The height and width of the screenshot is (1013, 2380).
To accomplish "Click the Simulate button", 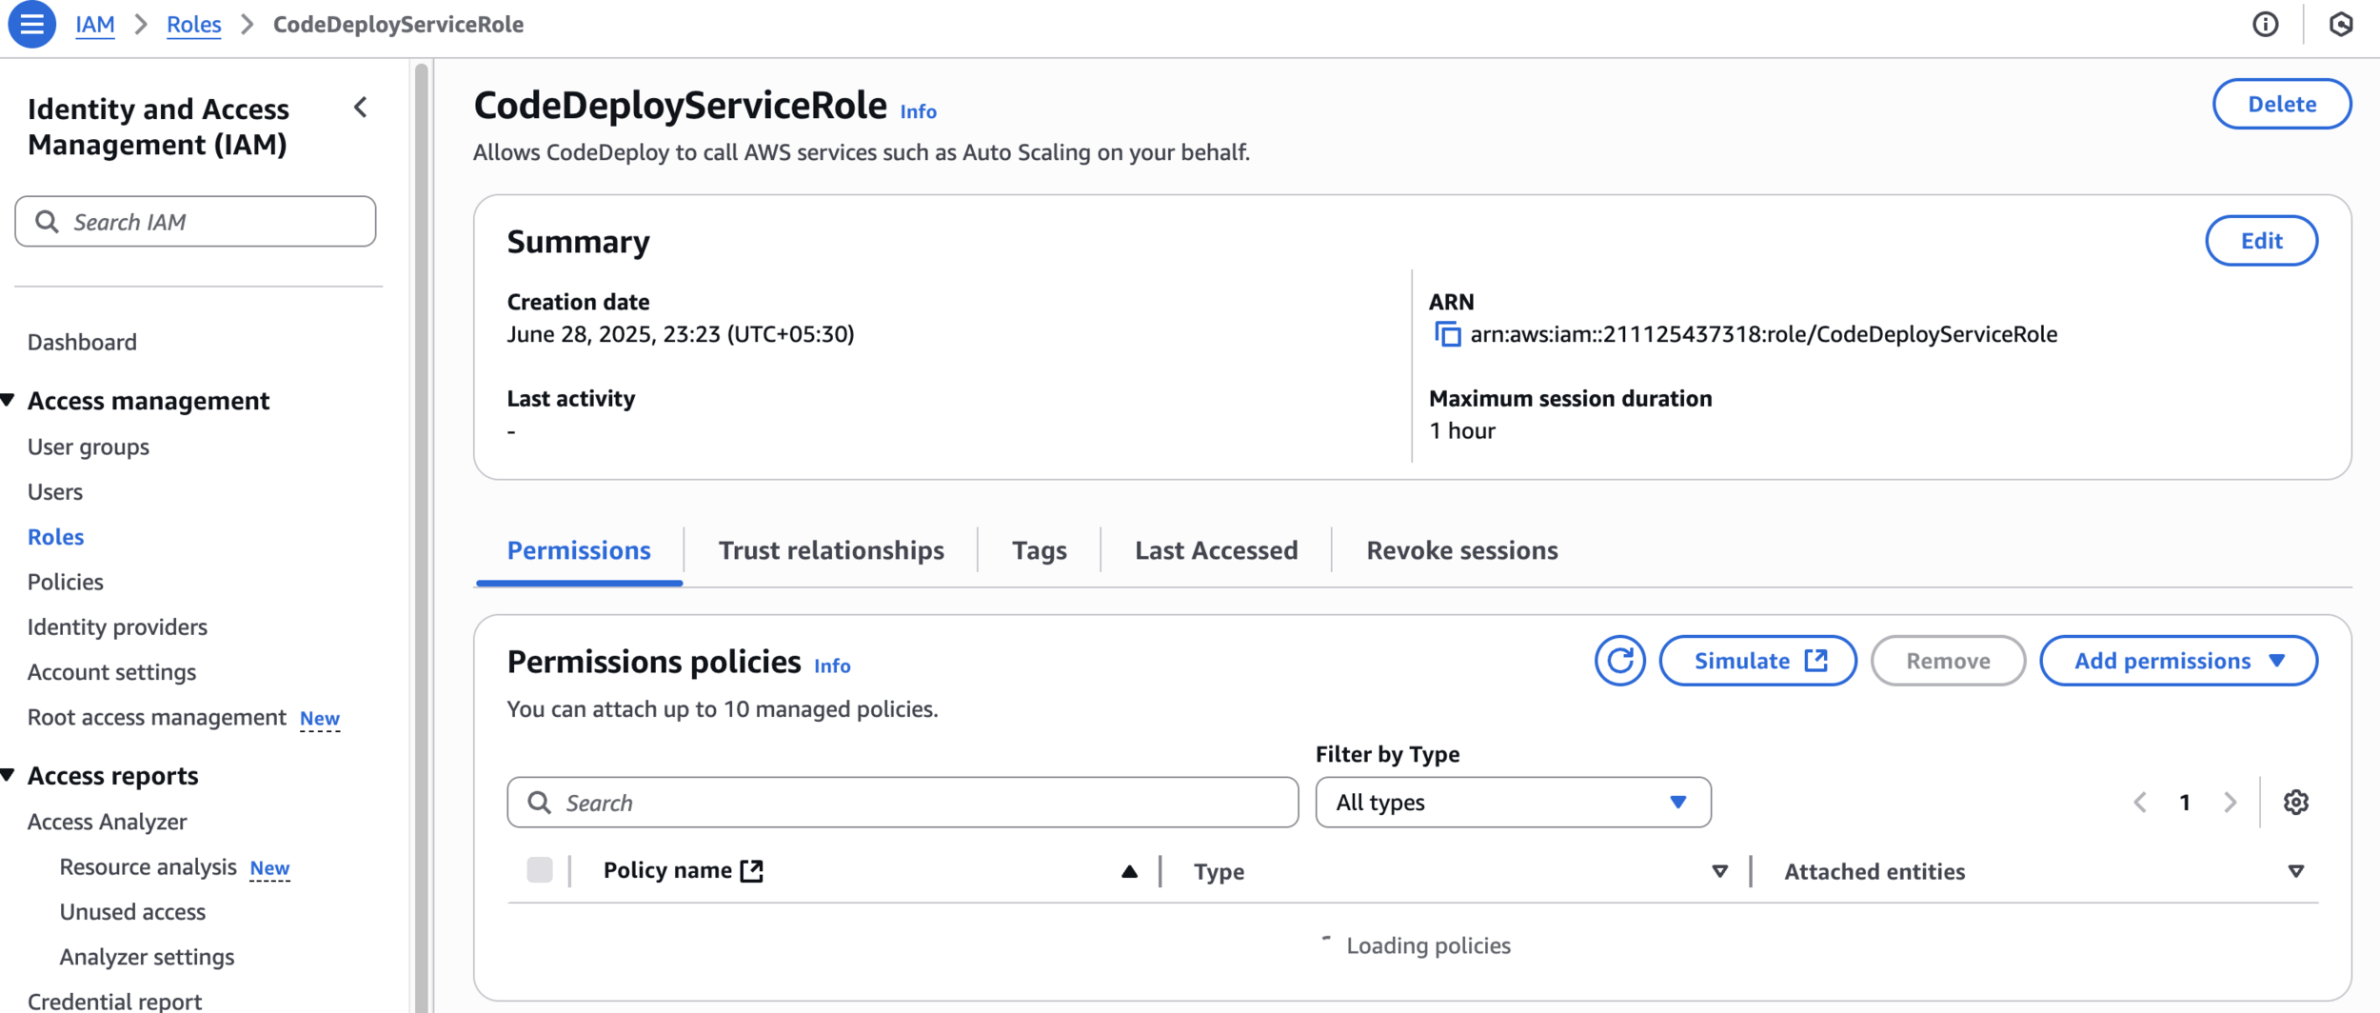I will [1757, 661].
